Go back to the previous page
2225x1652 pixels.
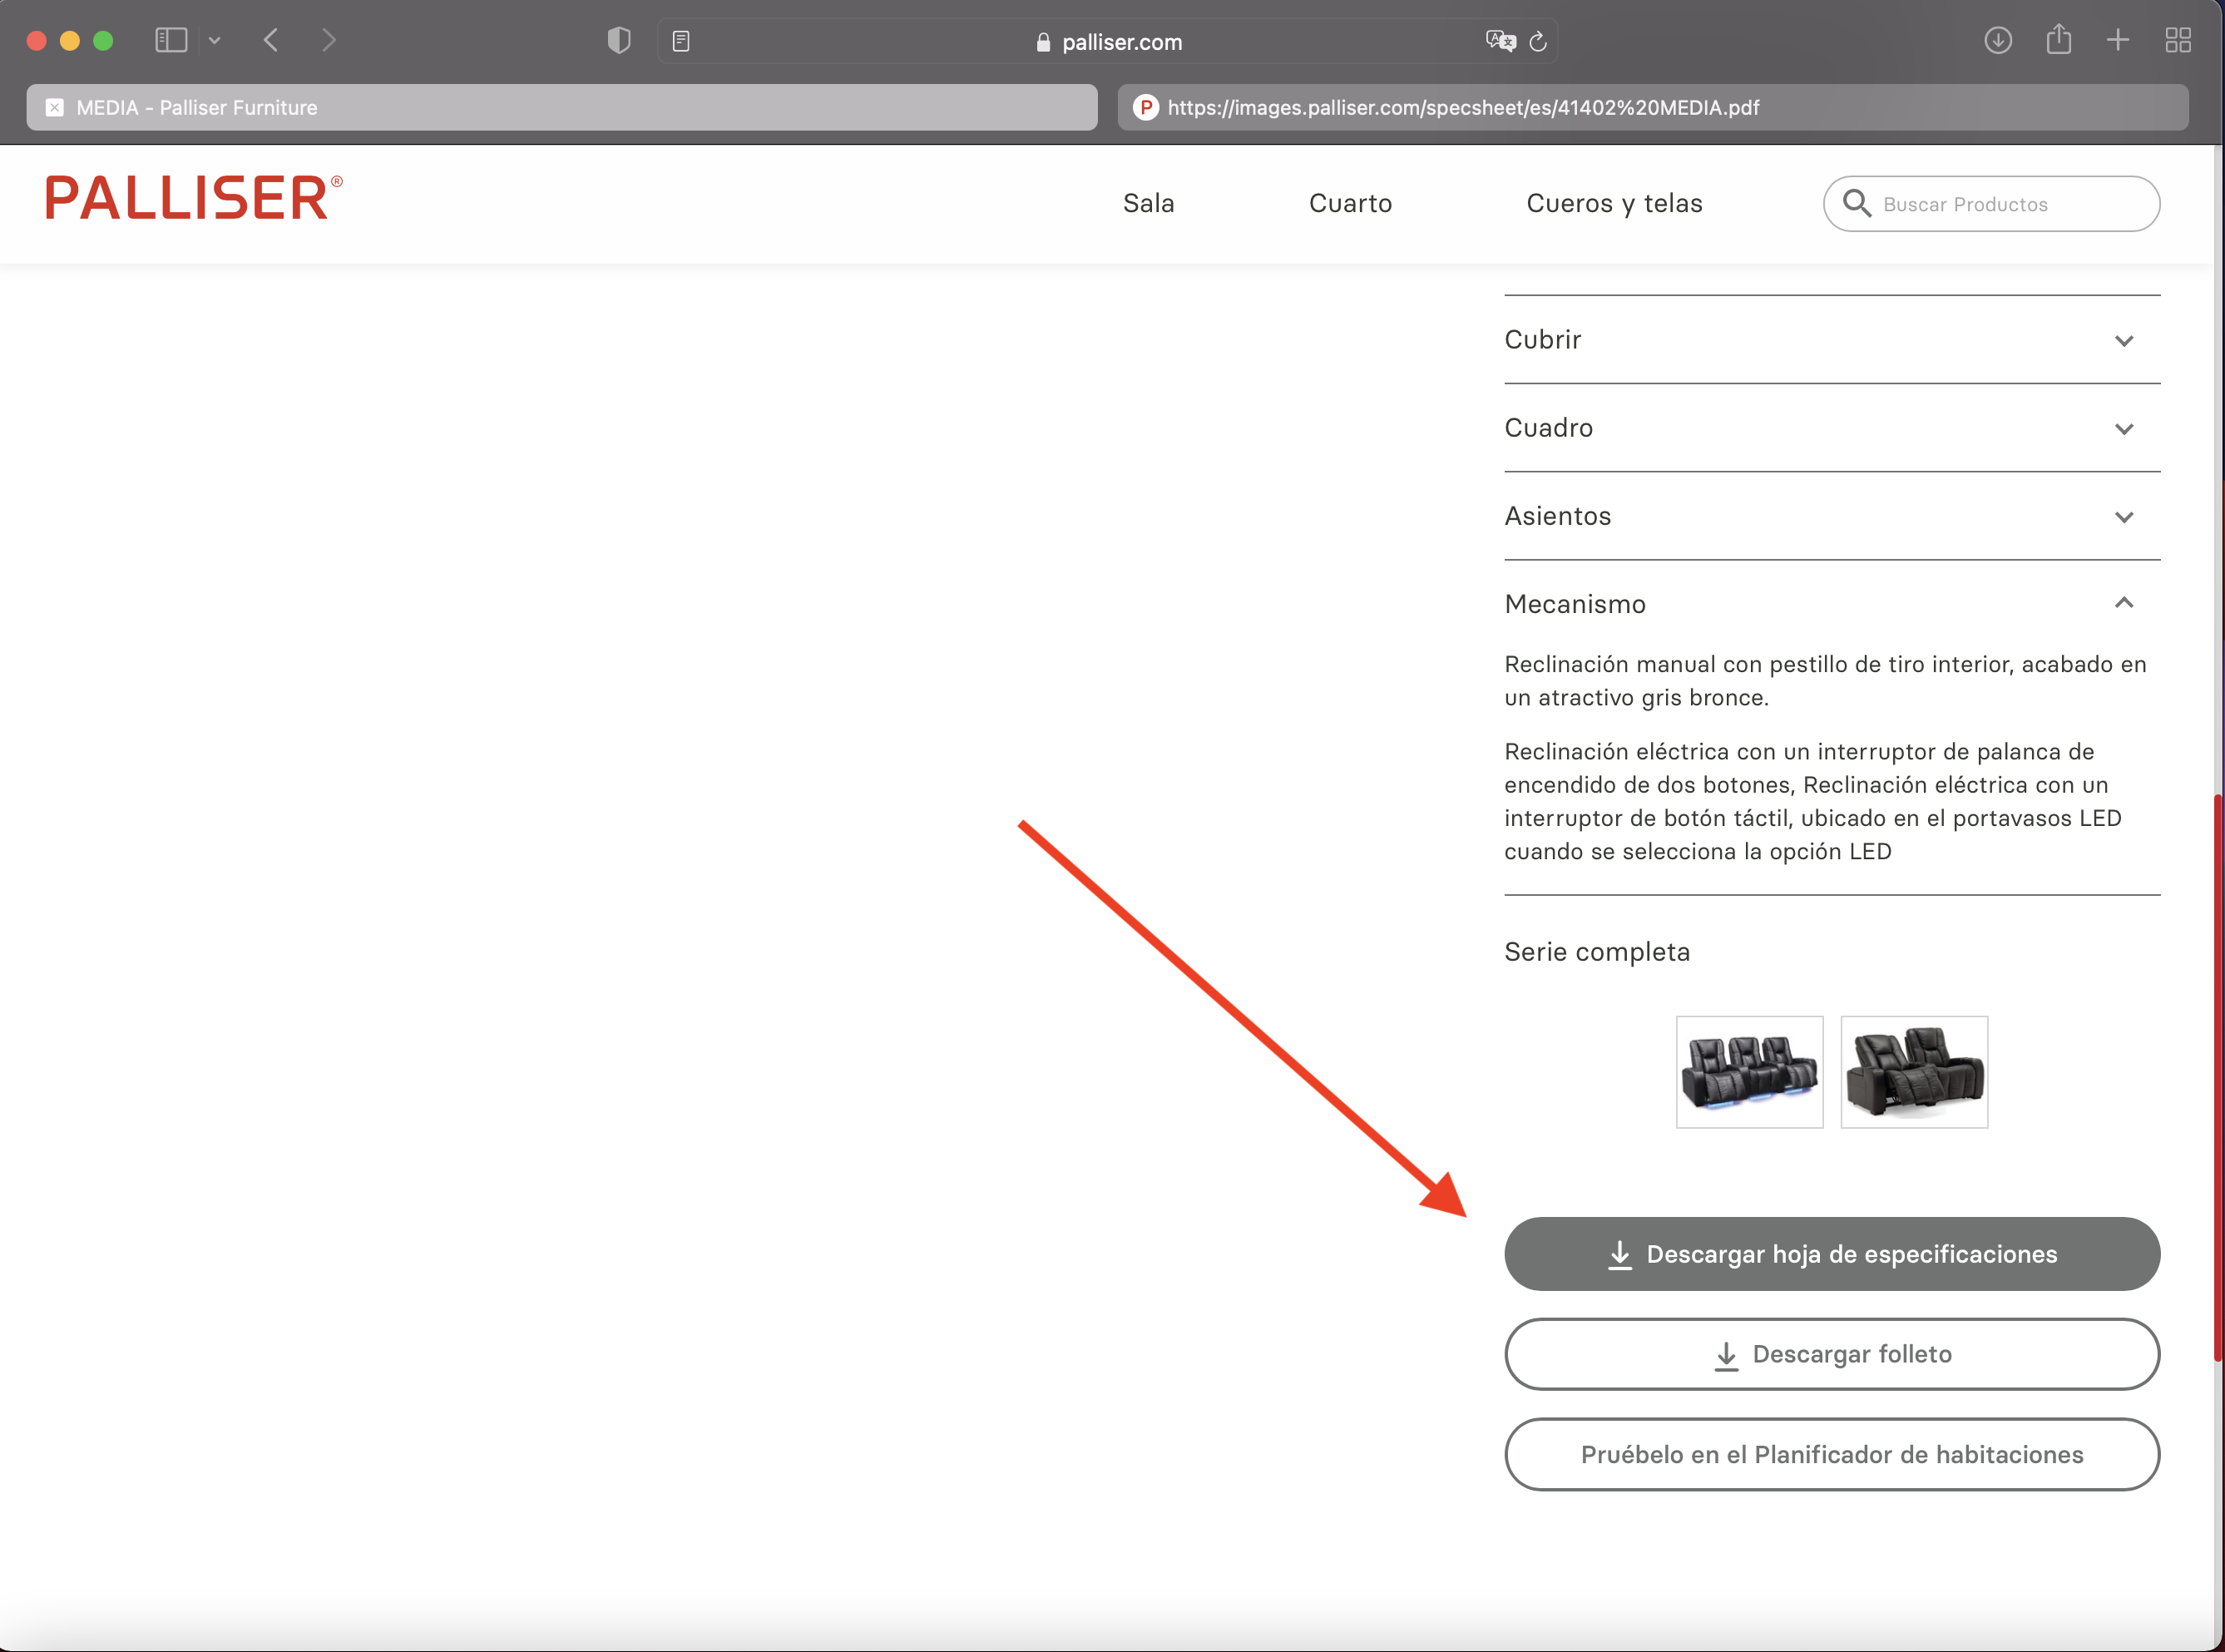point(271,40)
